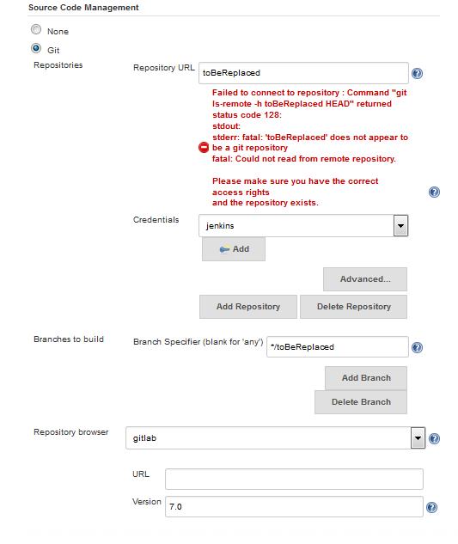Viewport: 458px width, 544px height.
Task: Focus the Branch Specifier input field
Action: coord(338,346)
